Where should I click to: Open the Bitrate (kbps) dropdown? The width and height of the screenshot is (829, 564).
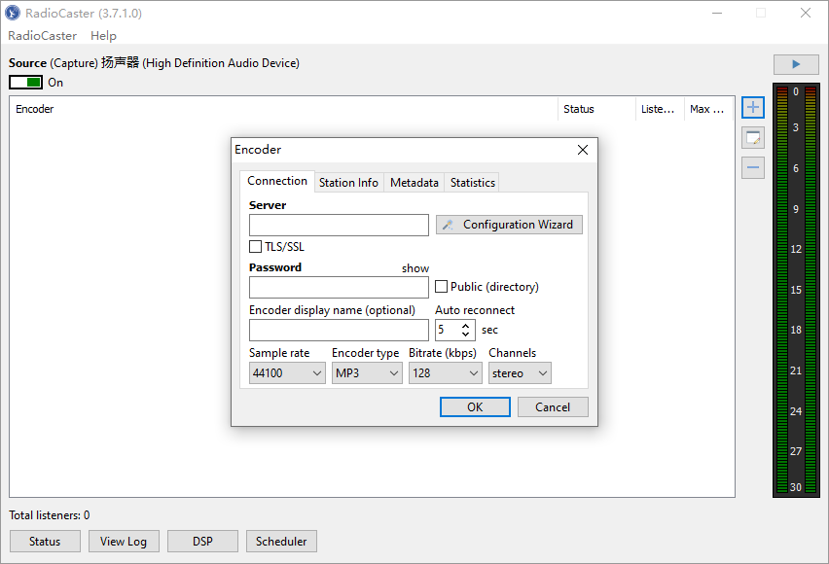[446, 373]
